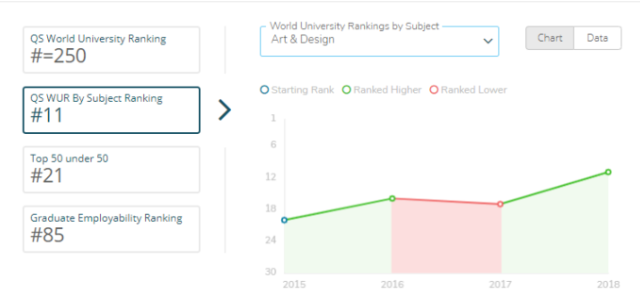Click the Ranked Lower red legend circle

coord(434,90)
